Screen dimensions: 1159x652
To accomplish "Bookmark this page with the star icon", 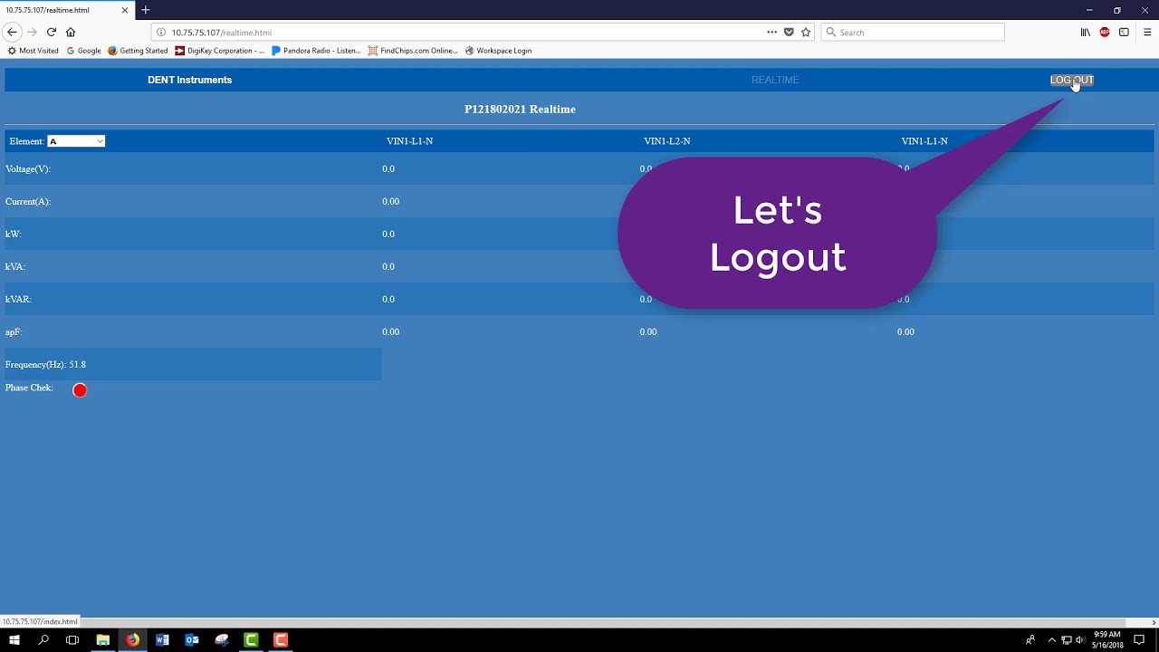I will [806, 32].
